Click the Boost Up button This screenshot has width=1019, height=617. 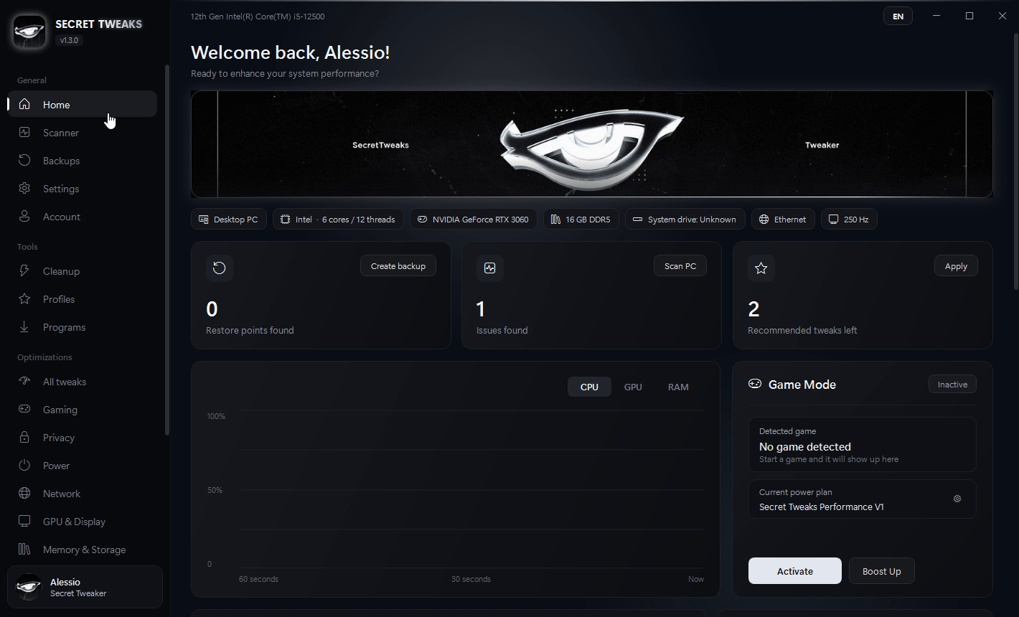[881, 571]
